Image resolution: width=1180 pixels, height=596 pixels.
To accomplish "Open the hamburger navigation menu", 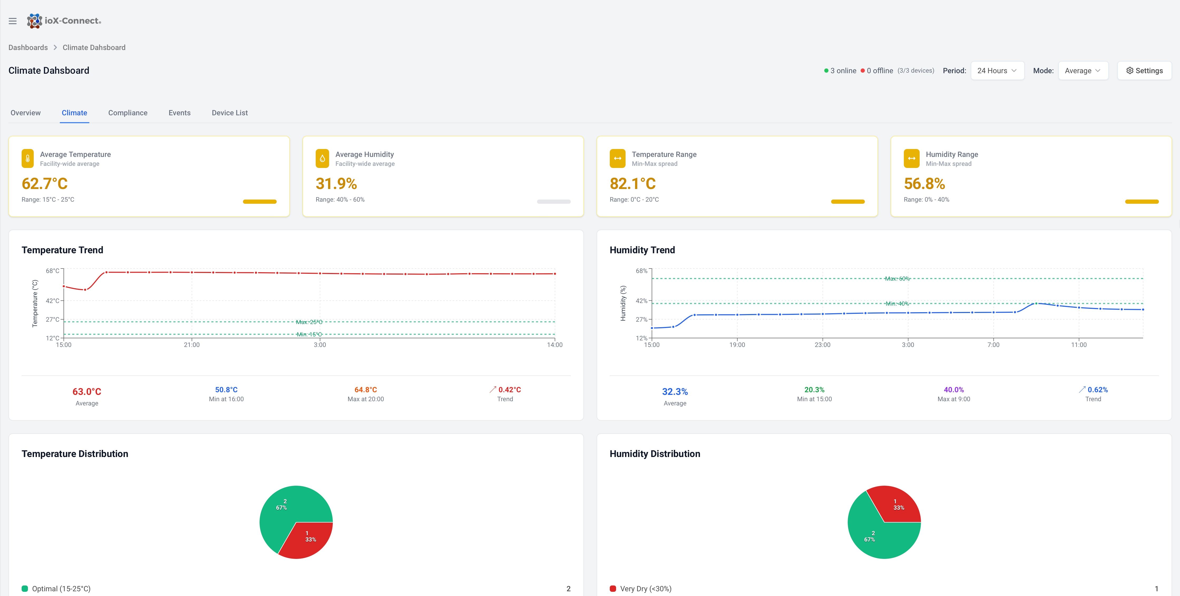I will 13,21.
